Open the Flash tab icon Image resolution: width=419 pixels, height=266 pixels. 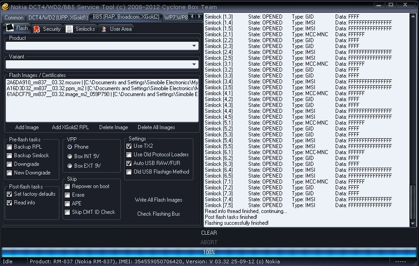pyautogui.click(x=10, y=29)
